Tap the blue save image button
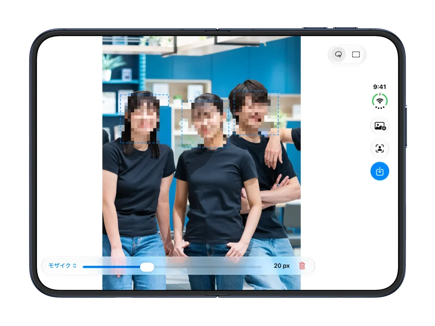435x326 pixels. pyautogui.click(x=380, y=171)
